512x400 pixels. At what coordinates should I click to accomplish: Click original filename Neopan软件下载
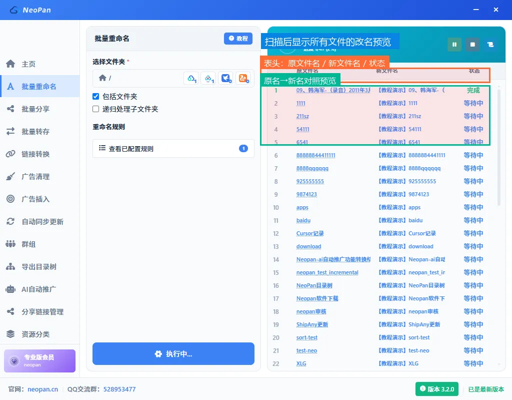coord(317,298)
